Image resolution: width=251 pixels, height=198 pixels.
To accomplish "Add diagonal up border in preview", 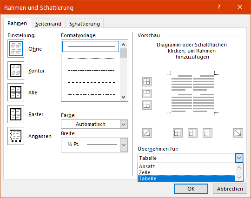I will pyautogui.click(x=147, y=133).
